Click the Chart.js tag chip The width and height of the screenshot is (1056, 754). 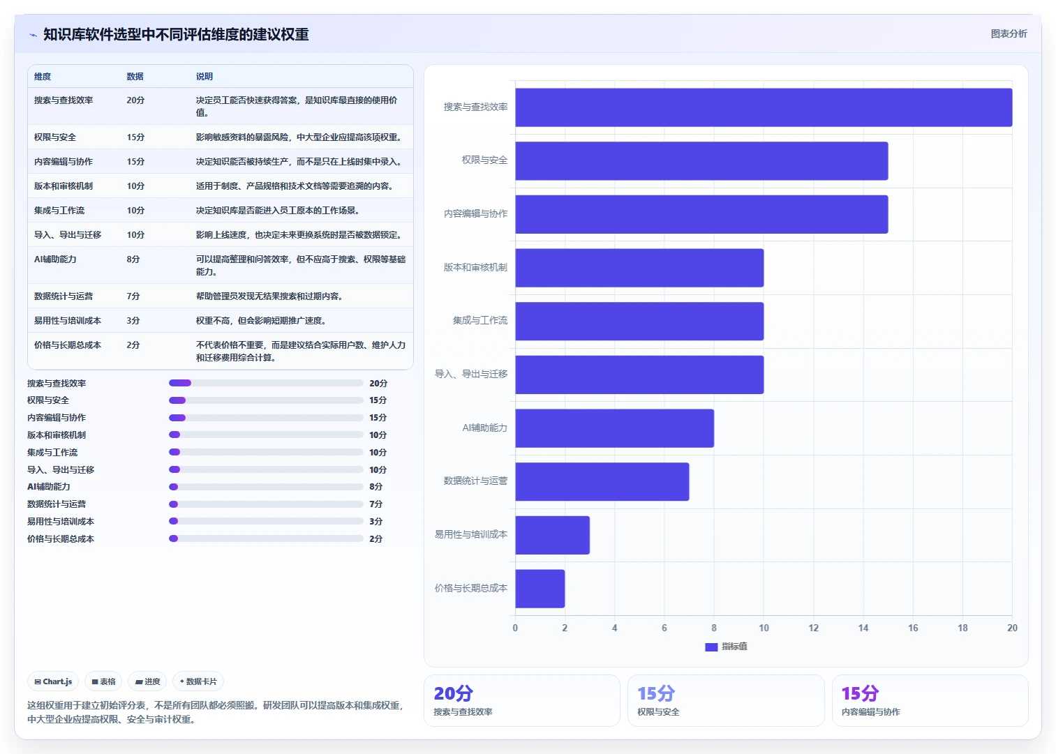pos(53,681)
